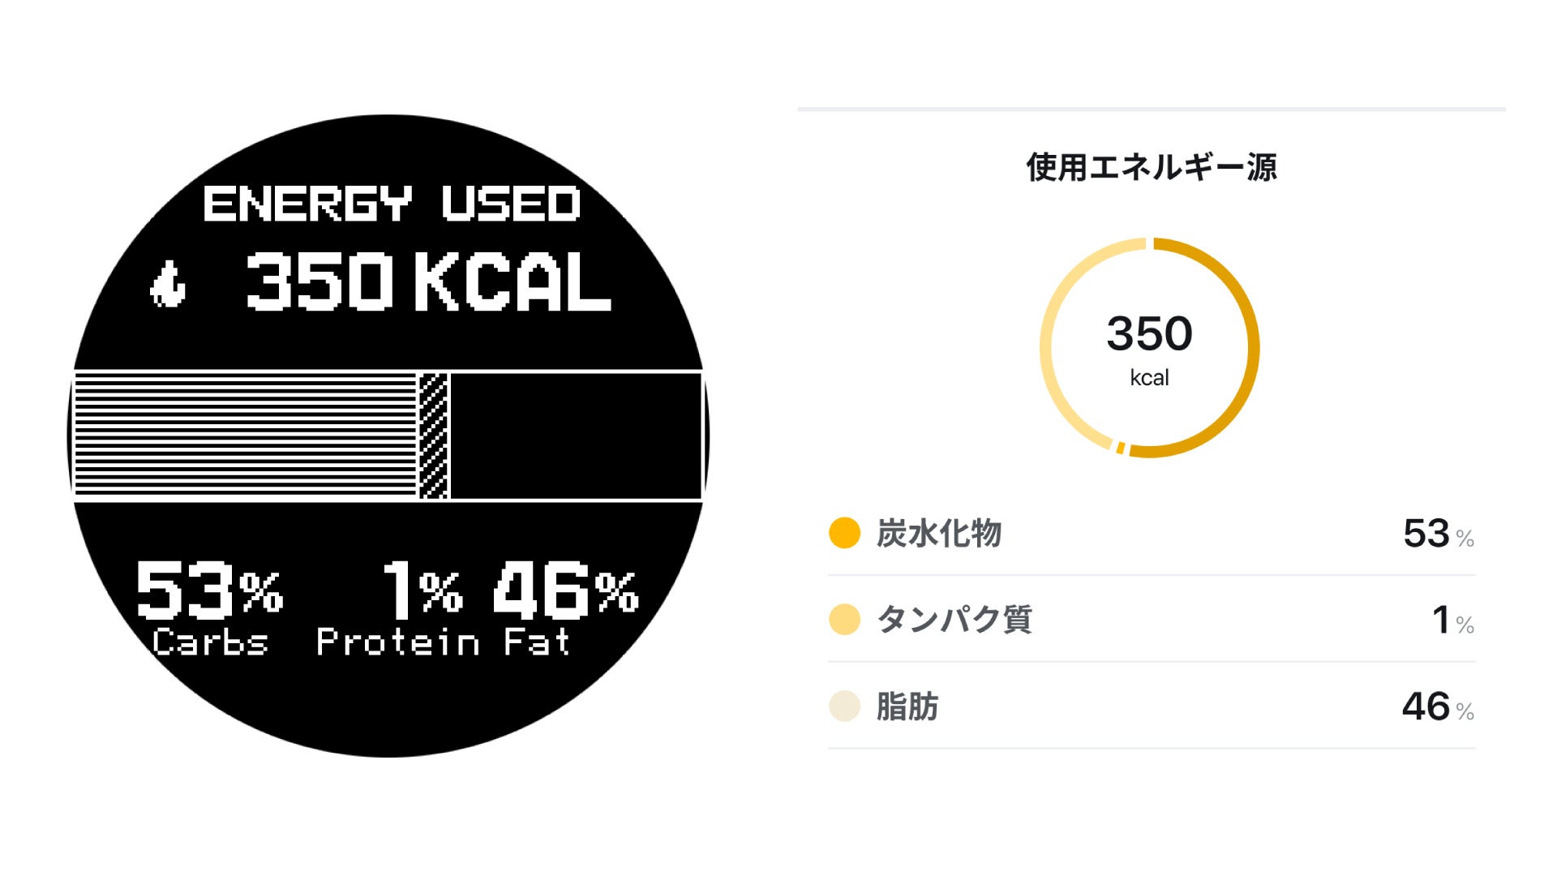Click the flame icon beside 350 KCAL
The image size is (1557, 876).
(x=168, y=285)
